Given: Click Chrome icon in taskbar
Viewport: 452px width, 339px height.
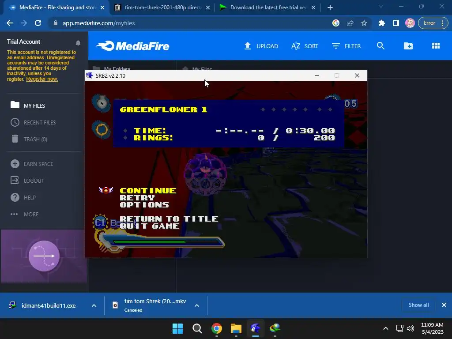Looking at the screenshot, I should [x=216, y=328].
